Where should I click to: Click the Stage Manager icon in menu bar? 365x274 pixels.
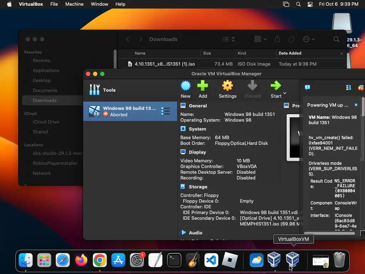pyautogui.click(x=286, y=4)
